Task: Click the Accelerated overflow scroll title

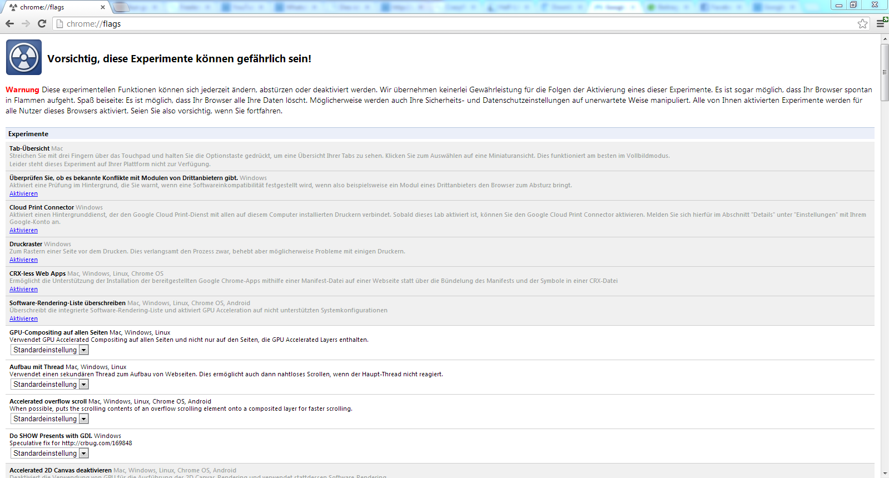Action: tap(48, 401)
